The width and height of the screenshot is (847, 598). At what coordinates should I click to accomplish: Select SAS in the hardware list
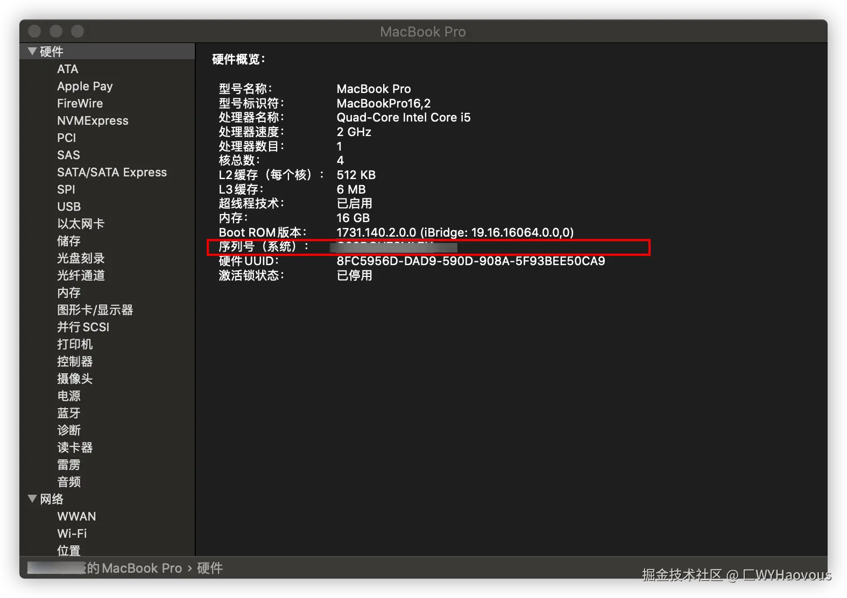tap(68, 155)
